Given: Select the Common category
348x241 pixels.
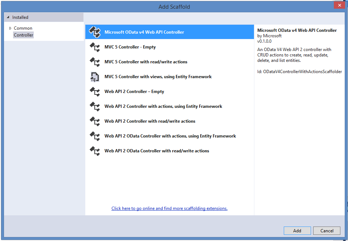Looking at the screenshot, I should (23, 28).
